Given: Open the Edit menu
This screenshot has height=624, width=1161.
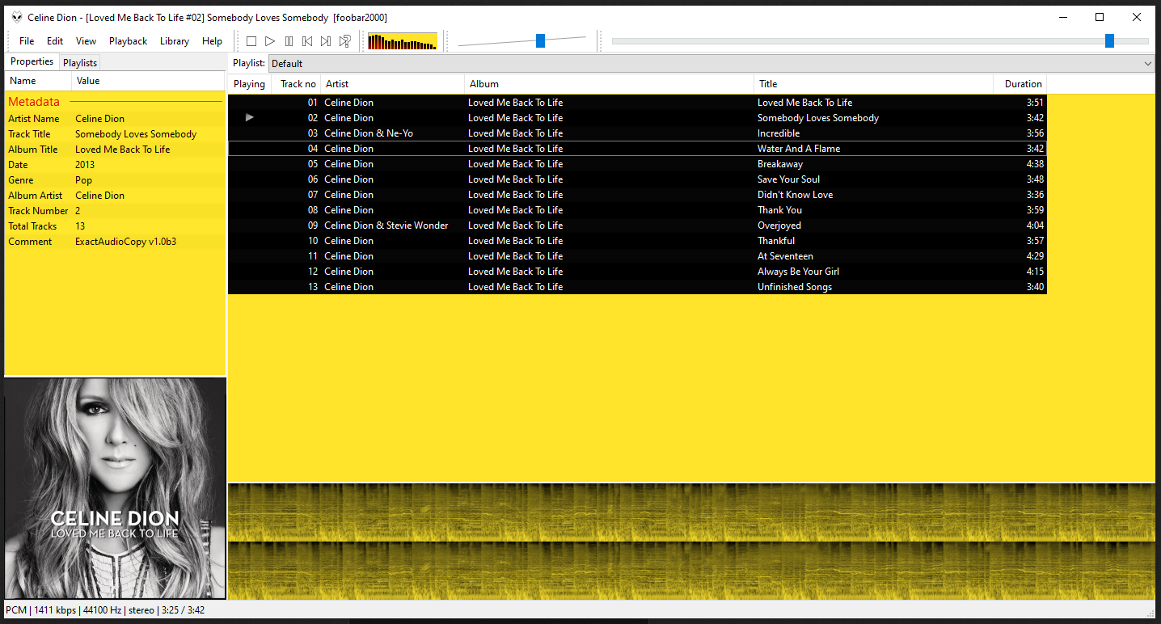Looking at the screenshot, I should (x=55, y=41).
